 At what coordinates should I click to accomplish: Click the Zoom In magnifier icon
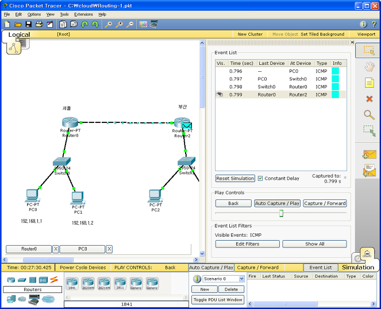pos(109,24)
